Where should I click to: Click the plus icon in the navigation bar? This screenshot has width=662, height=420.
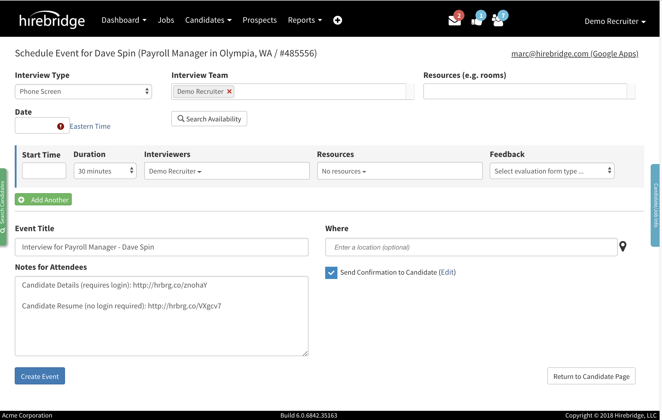(x=337, y=20)
